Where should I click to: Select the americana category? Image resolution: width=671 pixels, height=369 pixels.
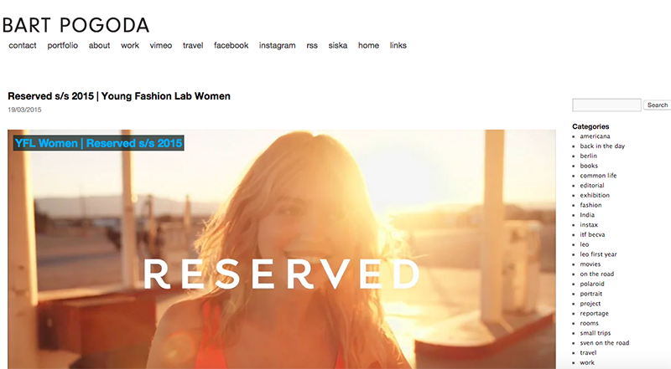pos(595,136)
